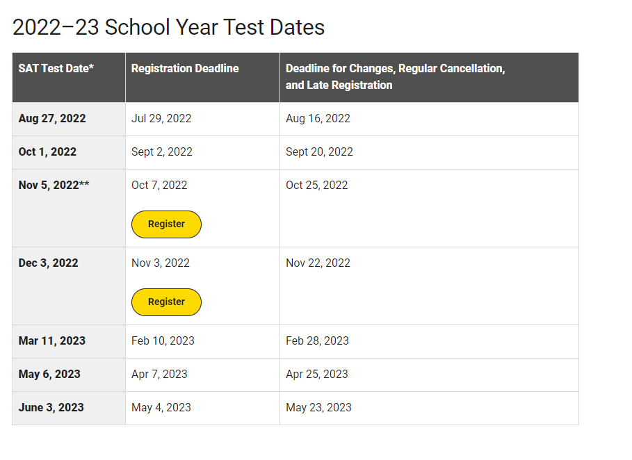Screen dimensions: 632x460
Task: Click Register for the Dec 3, 2022 test
Action: pos(166,302)
